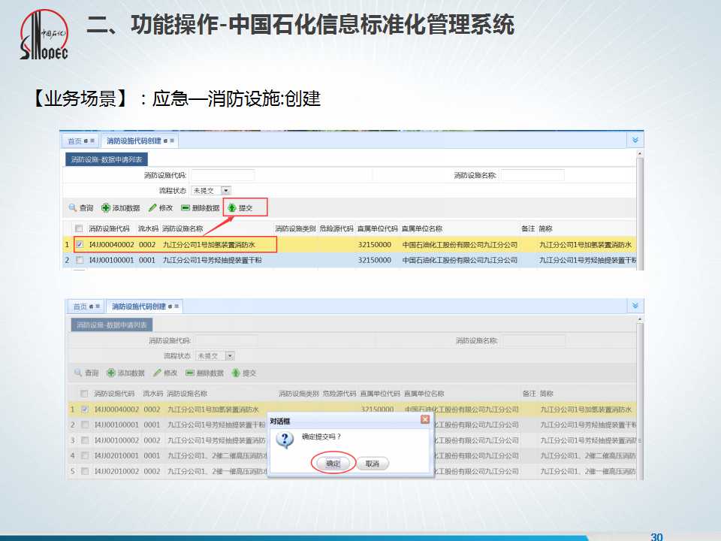Image resolution: width=721 pixels, height=541 pixels.
Task: Close the 首页 tab in the upper screenshot
Action: click(x=92, y=141)
